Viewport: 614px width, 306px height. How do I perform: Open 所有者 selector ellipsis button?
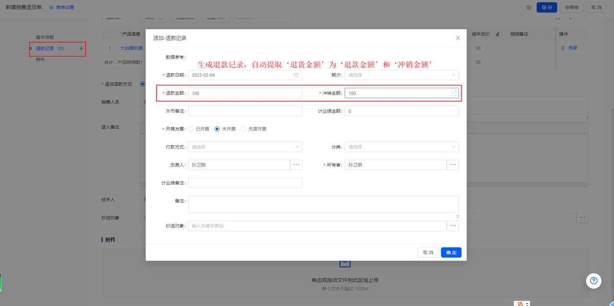coord(453,165)
